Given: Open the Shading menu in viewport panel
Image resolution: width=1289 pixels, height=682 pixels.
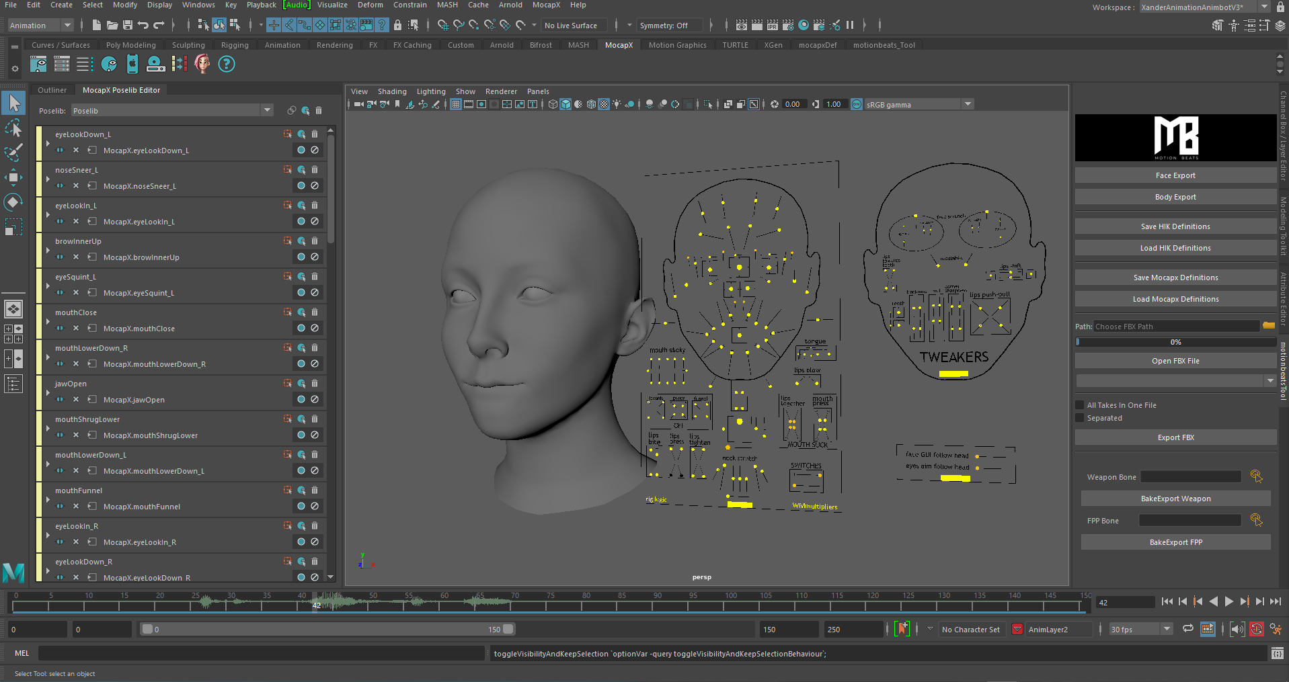Looking at the screenshot, I should pos(392,91).
